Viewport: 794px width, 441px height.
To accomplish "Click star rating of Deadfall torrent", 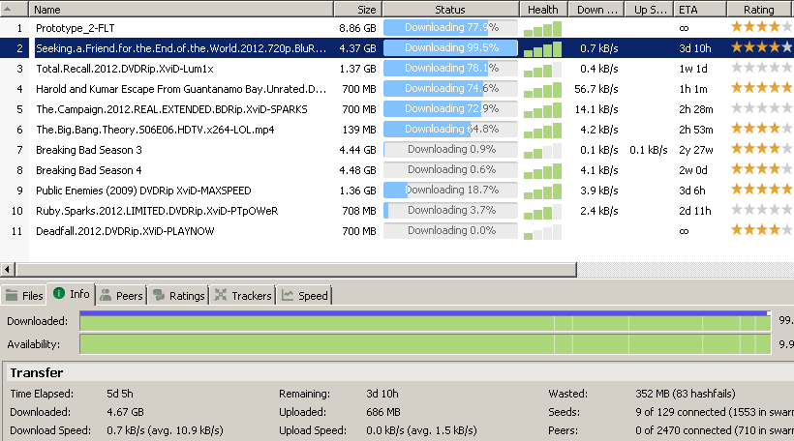I will pos(762,230).
